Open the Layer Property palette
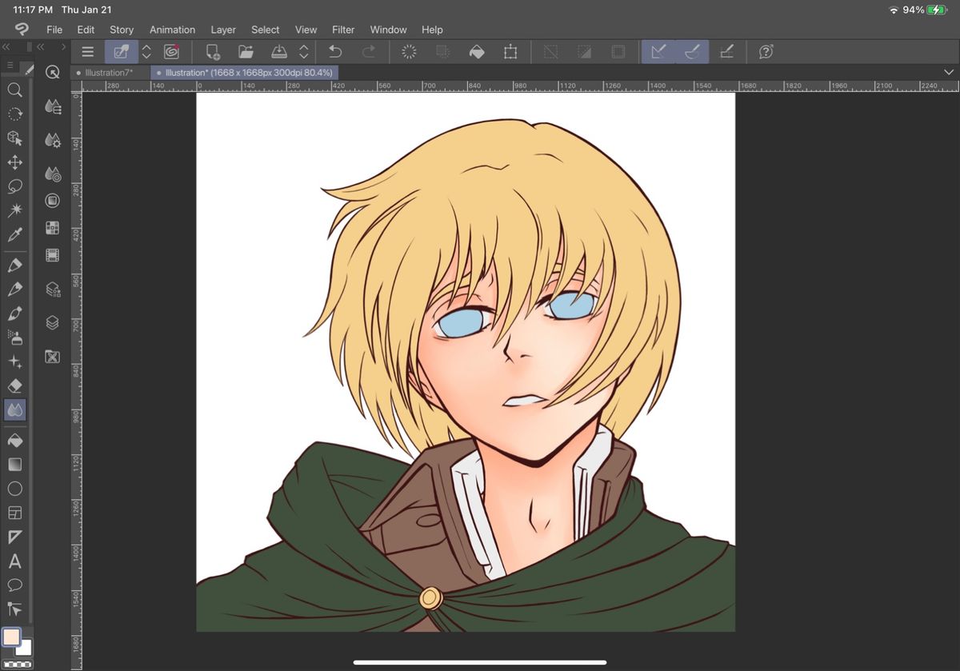The width and height of the screenshot is (960, 671). tap(53, 289)
